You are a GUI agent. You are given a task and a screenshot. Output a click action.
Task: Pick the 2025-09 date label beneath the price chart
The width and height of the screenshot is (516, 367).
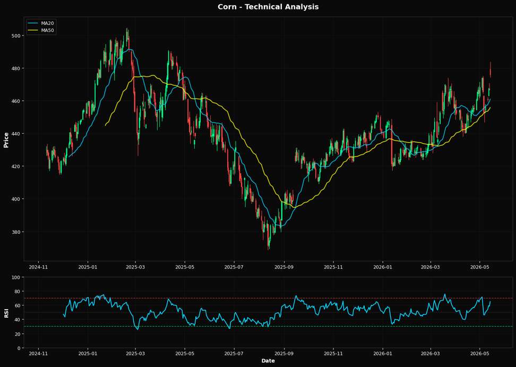[x=284, y=267]
